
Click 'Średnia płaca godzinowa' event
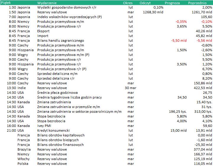click(57, 93)
